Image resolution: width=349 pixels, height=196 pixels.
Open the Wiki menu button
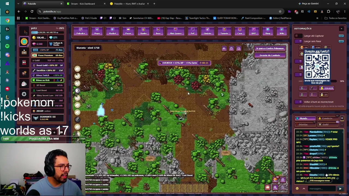282,31
